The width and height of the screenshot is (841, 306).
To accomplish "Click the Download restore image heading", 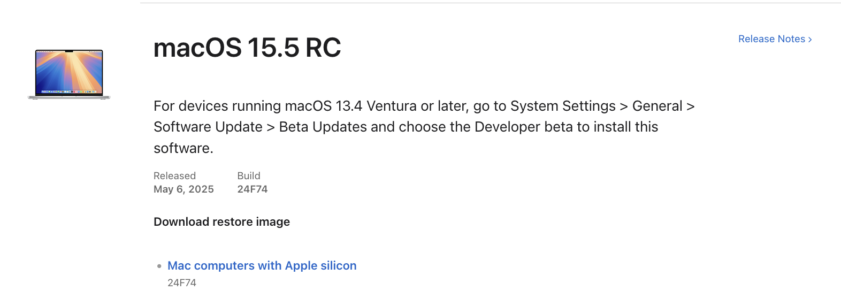I will pyautogui.click(x=221, y=222).
